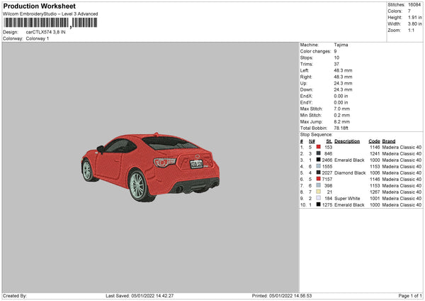Click the Brand column header
Screen dimensions: 425x301
(x=389, y=141)
